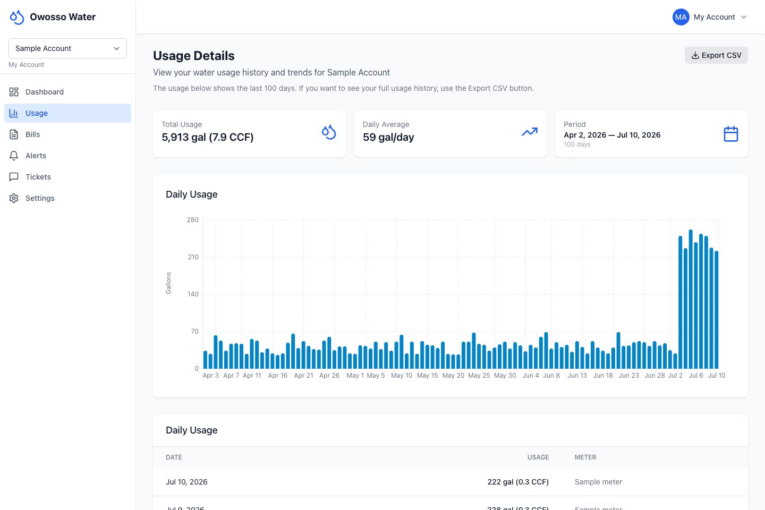This screenshot has height=510, width=765.
Task: Open the Bills page from sidebar
Action: [x=67, y=134]
